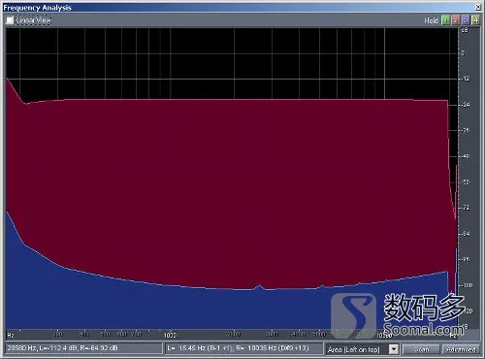Click the L/R peak frequency readout field
Screen dimensions: 485x359
click(x=244, y=348)
